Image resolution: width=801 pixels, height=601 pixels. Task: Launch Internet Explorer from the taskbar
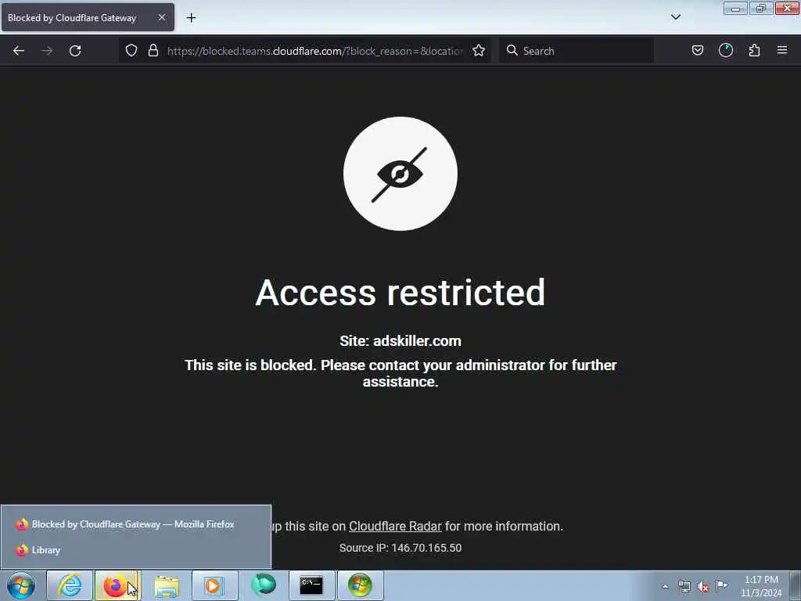(70, 585)
